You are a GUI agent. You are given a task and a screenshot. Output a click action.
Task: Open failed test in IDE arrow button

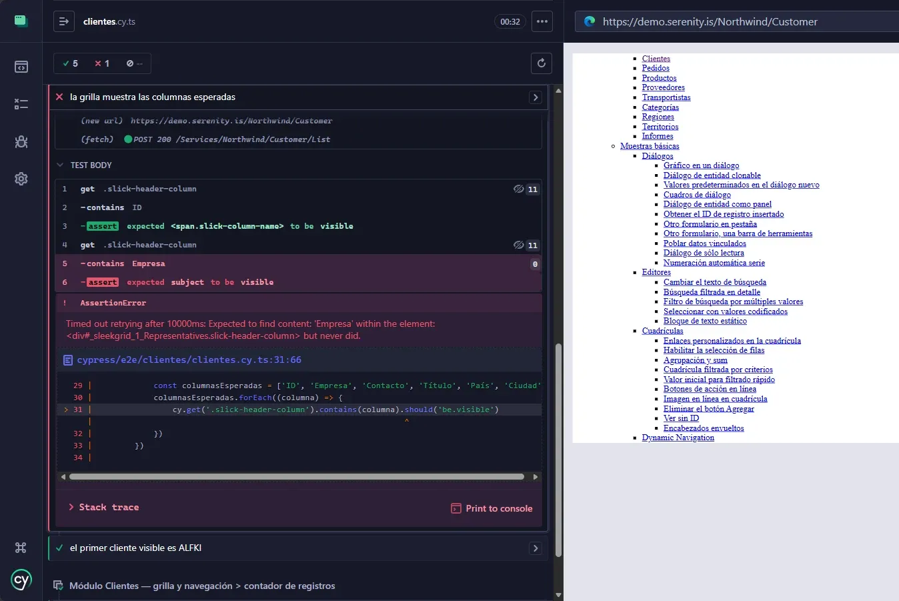pos(536,97)
